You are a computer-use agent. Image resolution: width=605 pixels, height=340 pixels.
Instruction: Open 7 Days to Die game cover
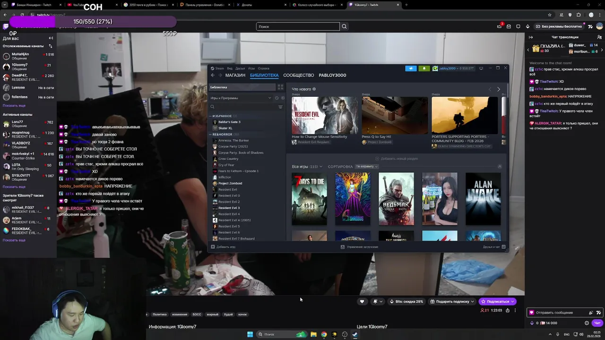pos(309,199)
